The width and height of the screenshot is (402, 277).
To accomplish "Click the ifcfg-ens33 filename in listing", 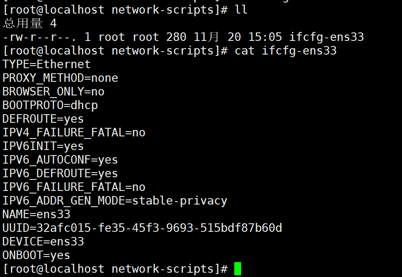I will click(x=326, y=37).
